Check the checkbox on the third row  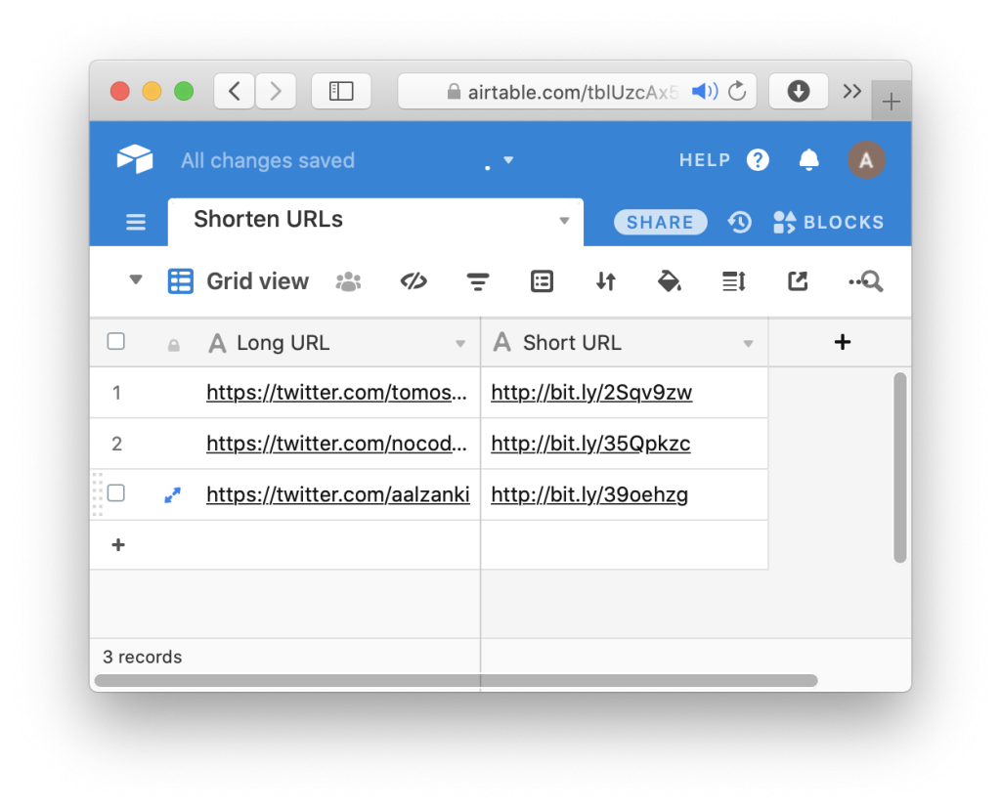(116, 493)
